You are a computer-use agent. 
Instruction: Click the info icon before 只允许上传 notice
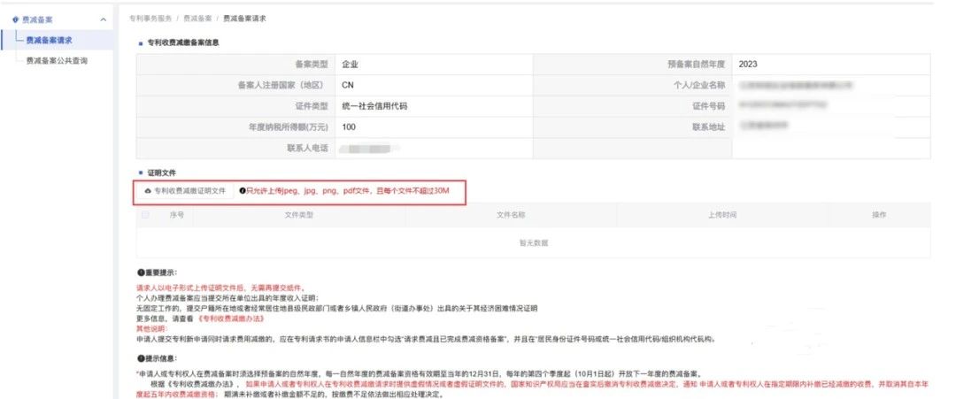(x=242, y=190)
